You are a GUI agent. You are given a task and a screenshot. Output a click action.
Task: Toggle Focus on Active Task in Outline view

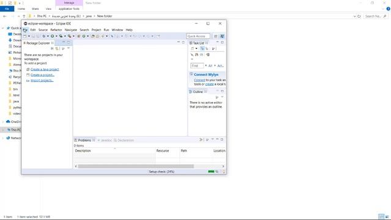tap(217, 97)
